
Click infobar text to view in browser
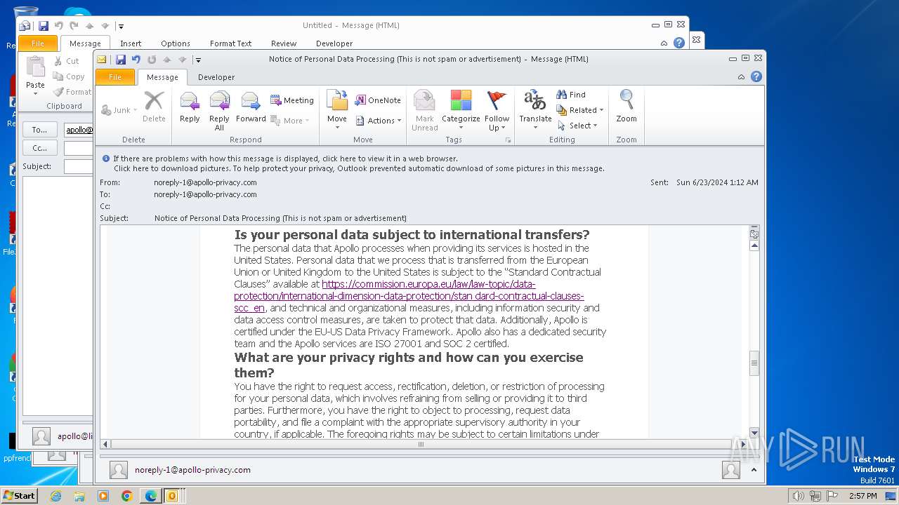coord(285,159)
